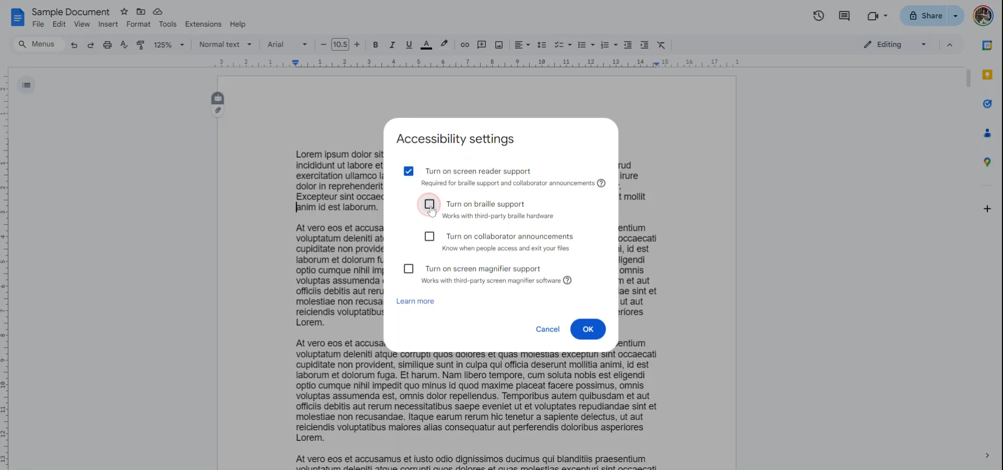This screenshot has height=470, width=1003.
Task: Open the zoom level 125% dropdown
Action: [x=169, y=45]
